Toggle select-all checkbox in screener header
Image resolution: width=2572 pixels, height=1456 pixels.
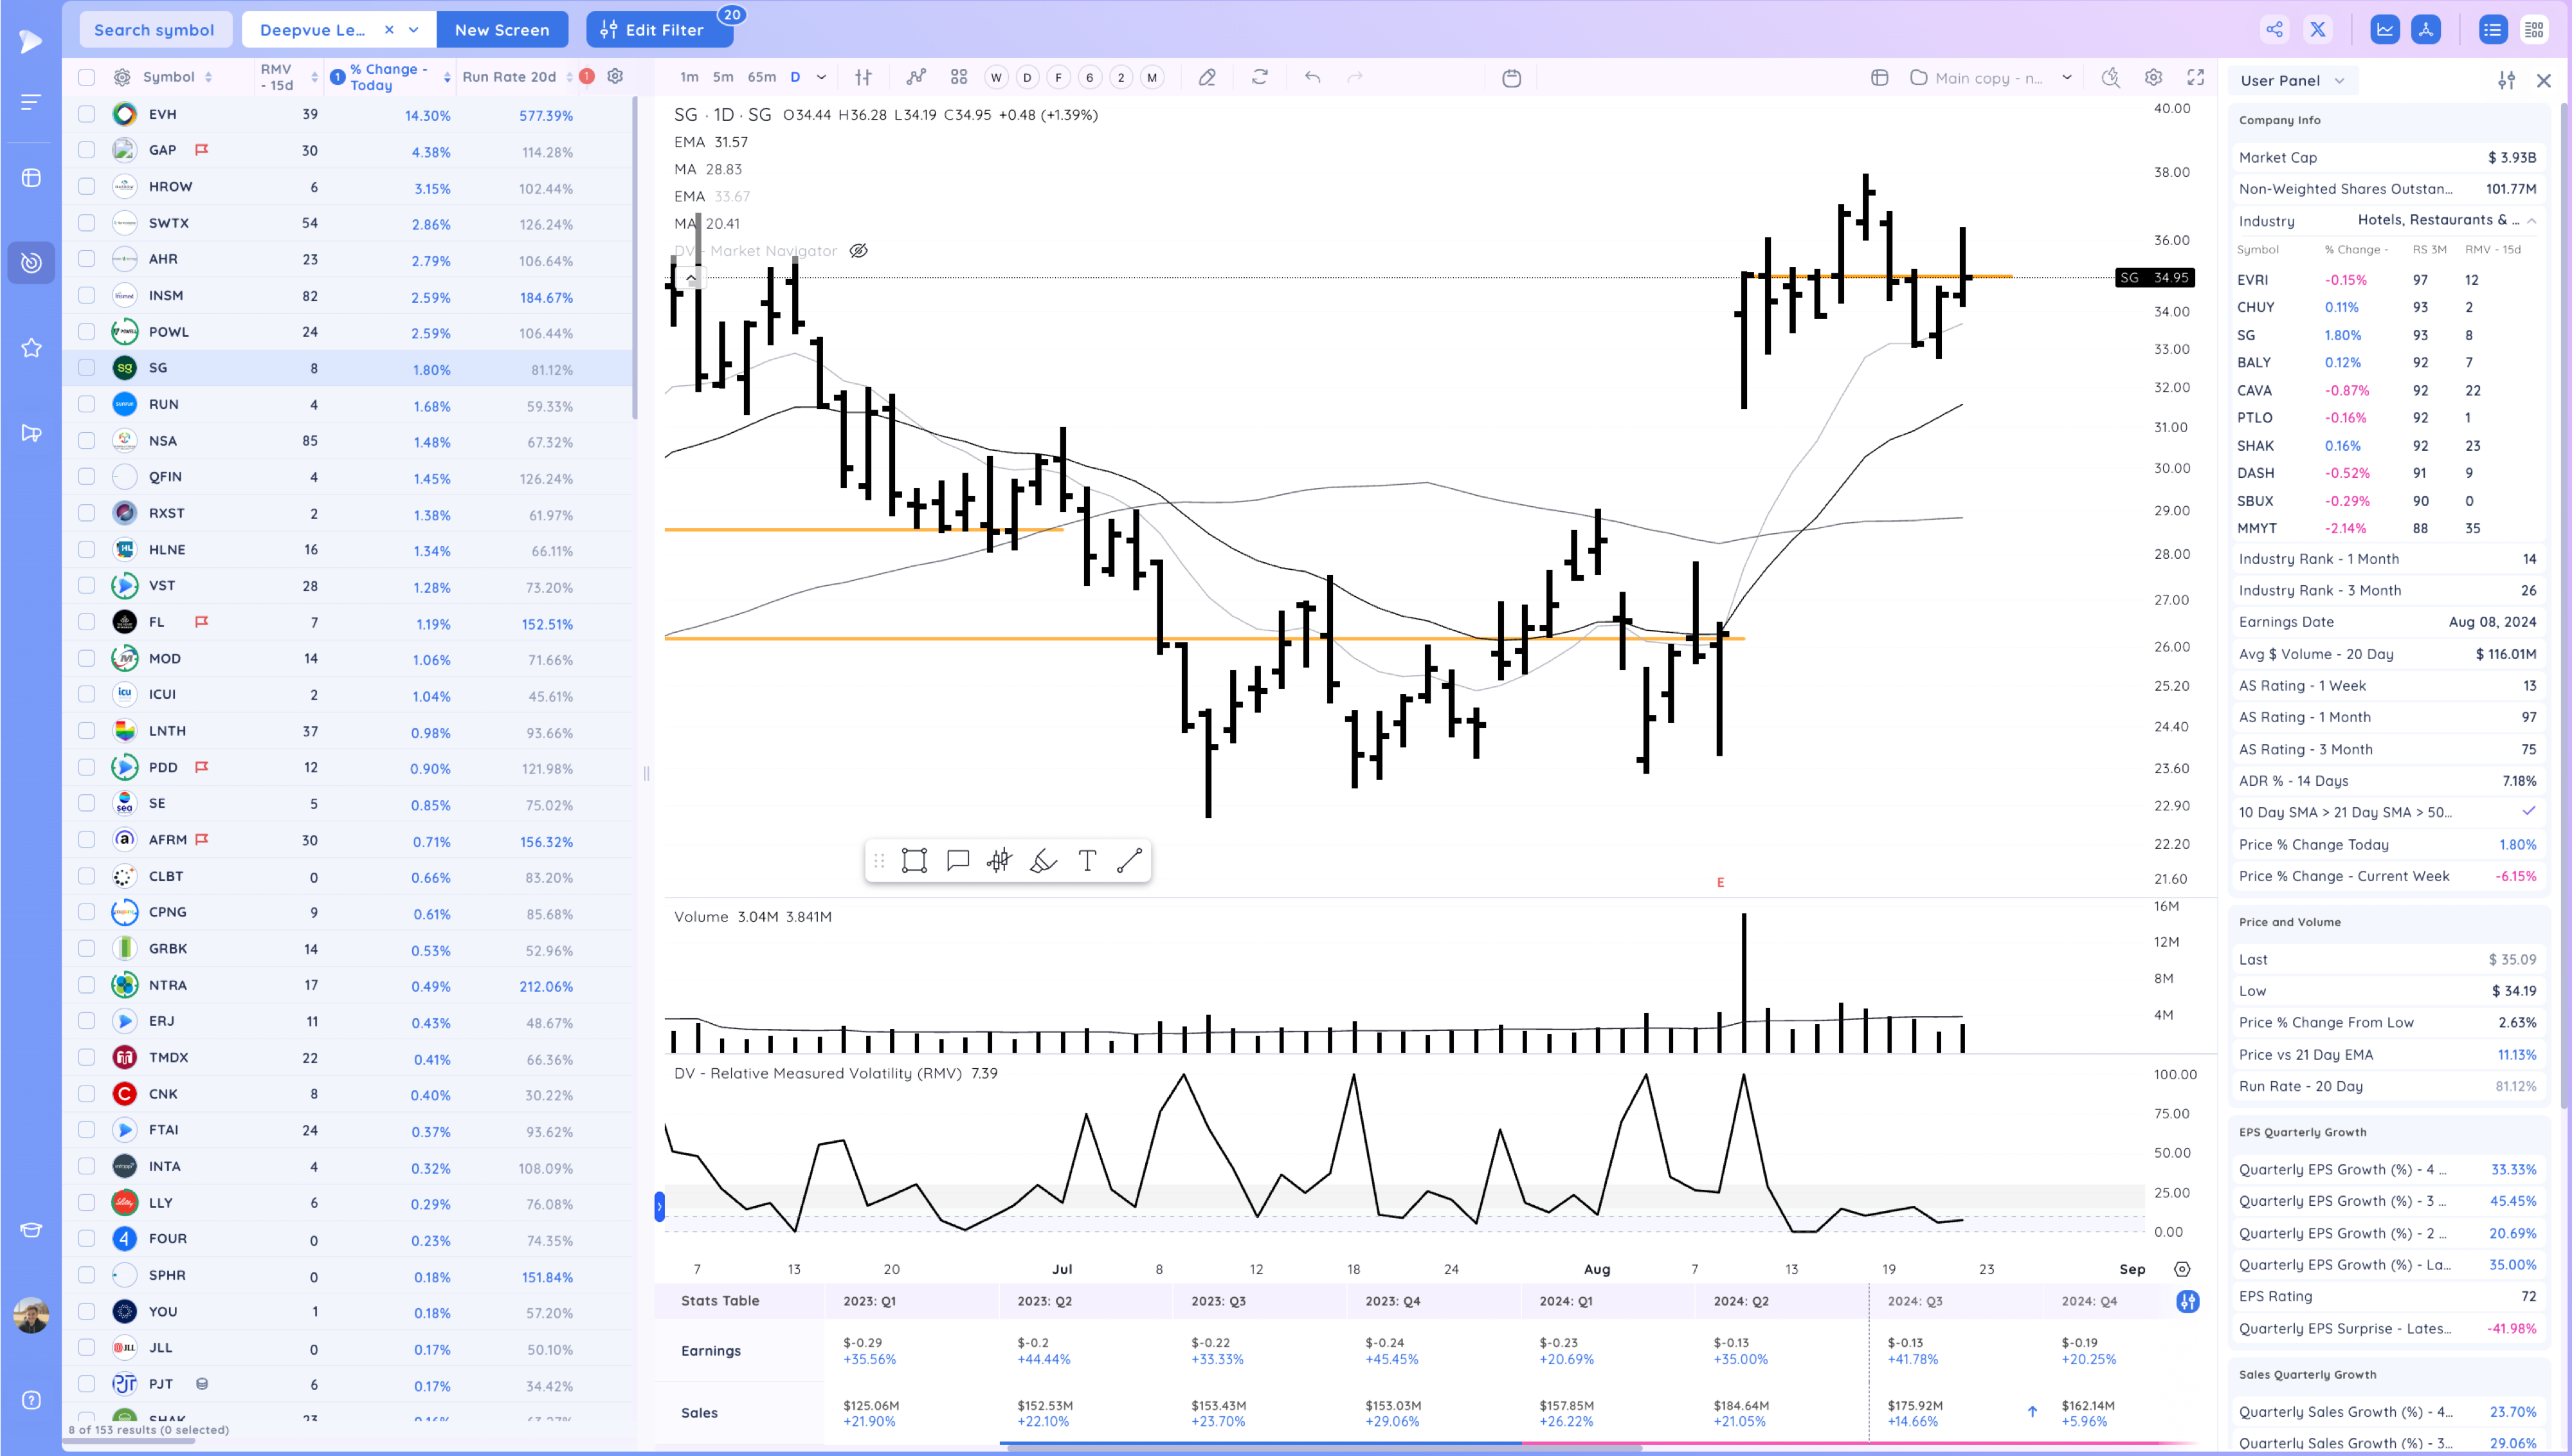pos(87,77)
